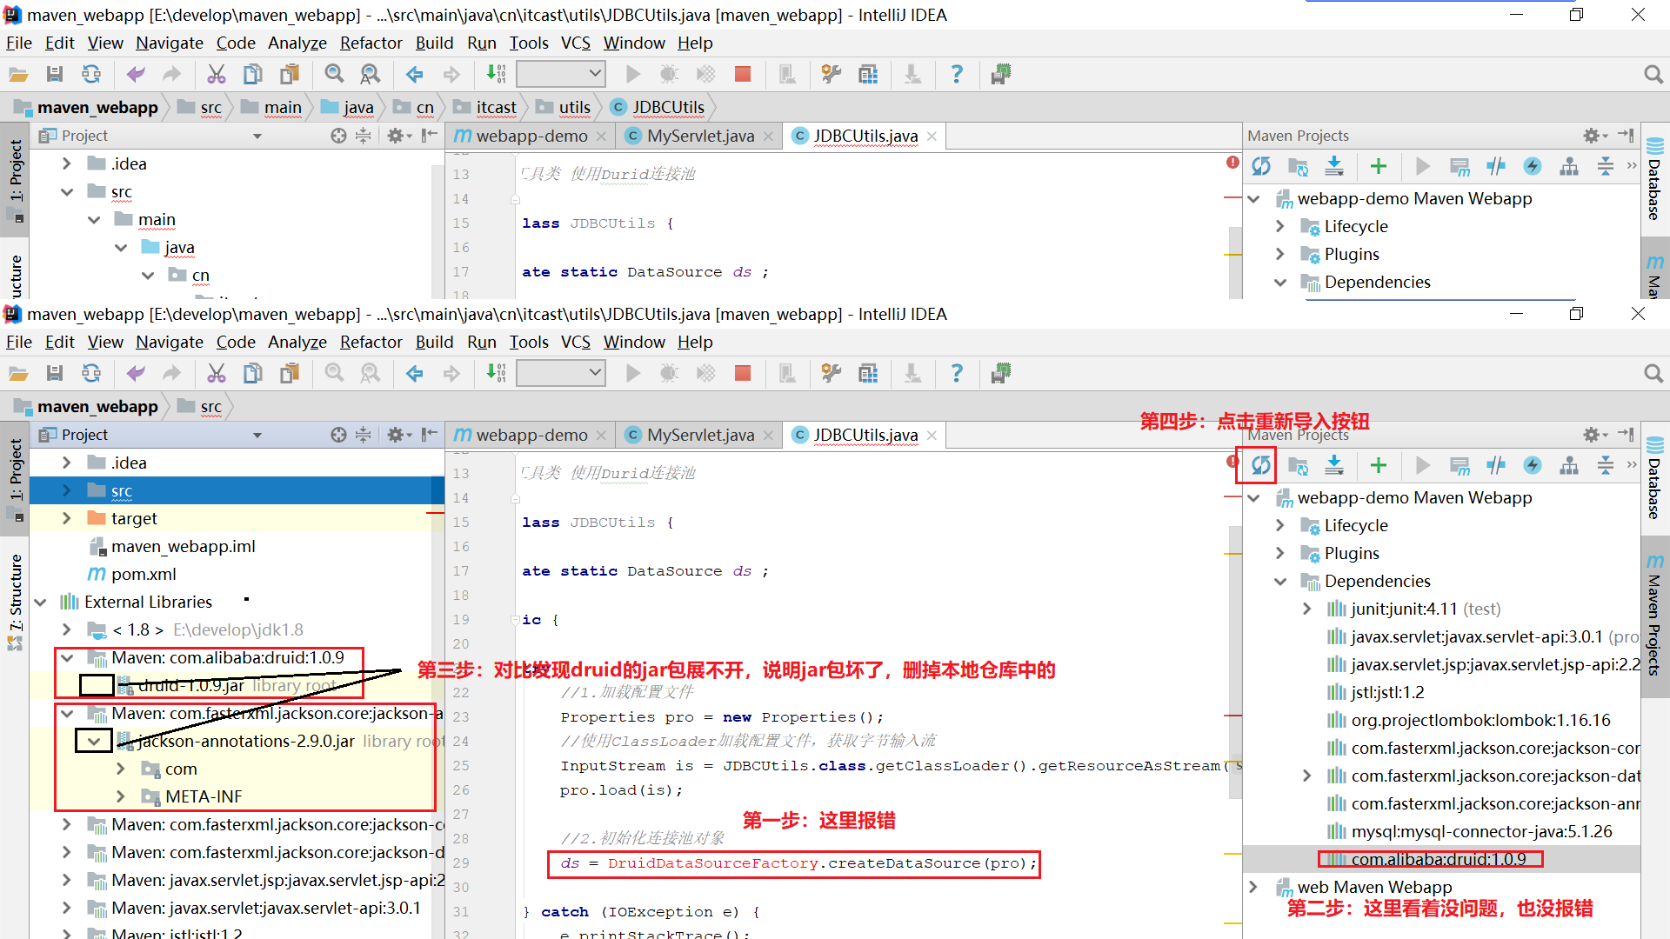Viewport: 1670px width, 939px height.
Task: Open settings wrench icon in upper window toolbar
Action: [x=832, y=74]
